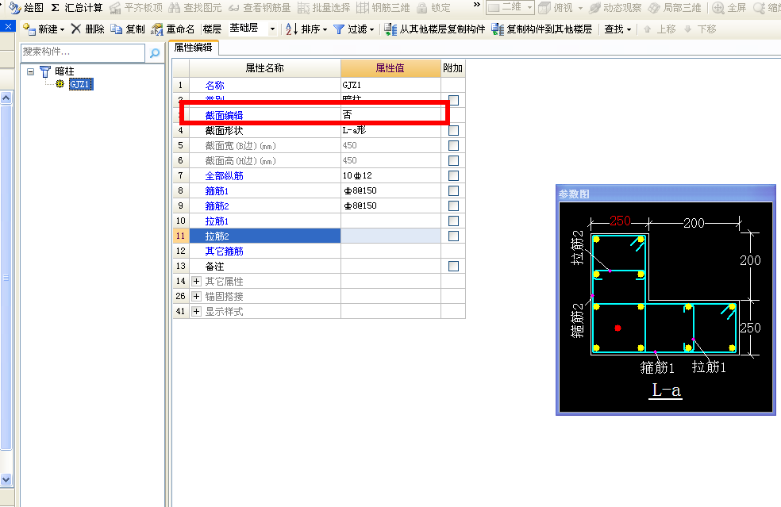Select the GJZ1 tree item
781x507 pixels.
tap(80, 83)
